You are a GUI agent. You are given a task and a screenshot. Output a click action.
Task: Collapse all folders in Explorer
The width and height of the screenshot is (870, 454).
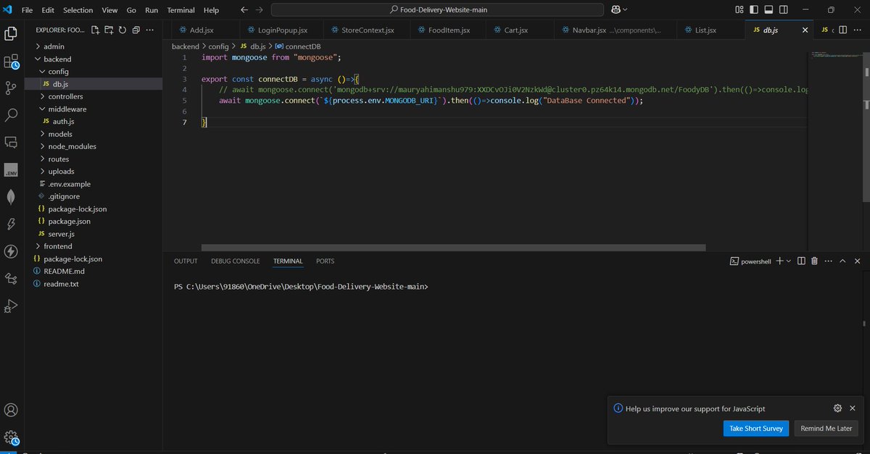point(136,30)
